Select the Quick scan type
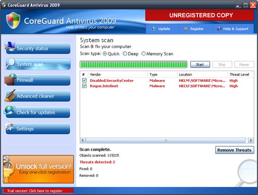Screen dimensions: 258x195 (105, 54)
